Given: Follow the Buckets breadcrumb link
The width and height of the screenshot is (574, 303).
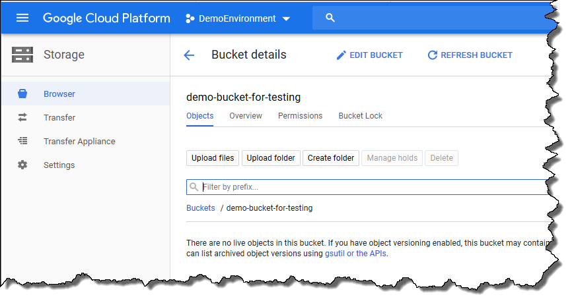Looking at the screenshot, I should pos(201,208).
